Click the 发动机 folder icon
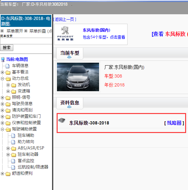188x190 pixels. pos(14,85)
